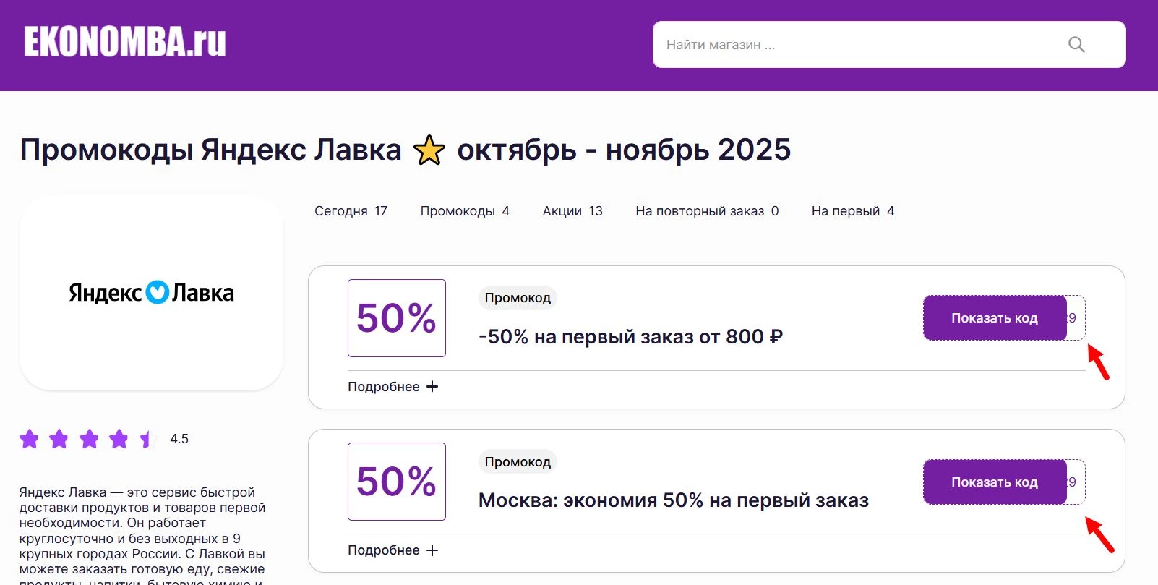The height and width of the screenshot is (585, 1158).
Task: Rate the store with the first star
Action: click(29, 439)
